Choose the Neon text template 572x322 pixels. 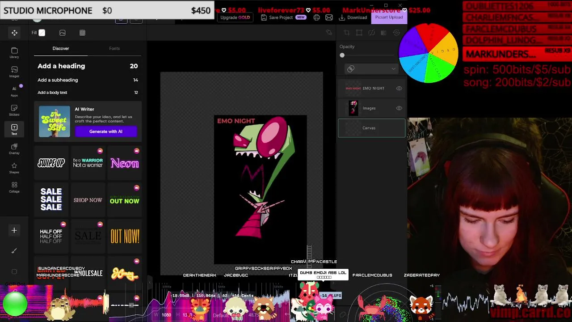tap(125, 163)
